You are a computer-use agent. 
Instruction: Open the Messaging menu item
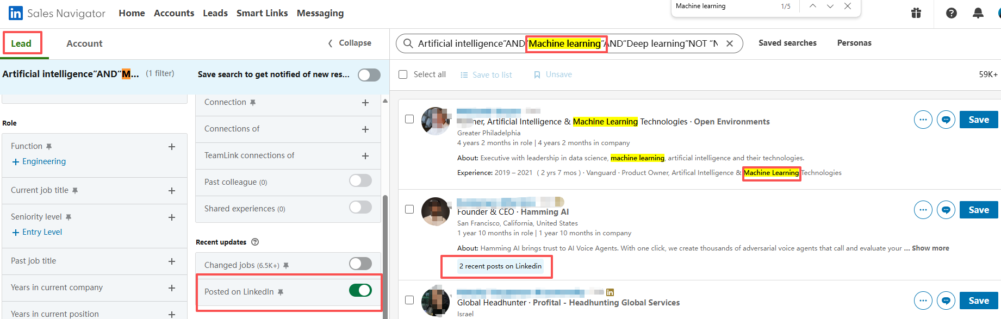pyautogui.click(x=320, y=13)
